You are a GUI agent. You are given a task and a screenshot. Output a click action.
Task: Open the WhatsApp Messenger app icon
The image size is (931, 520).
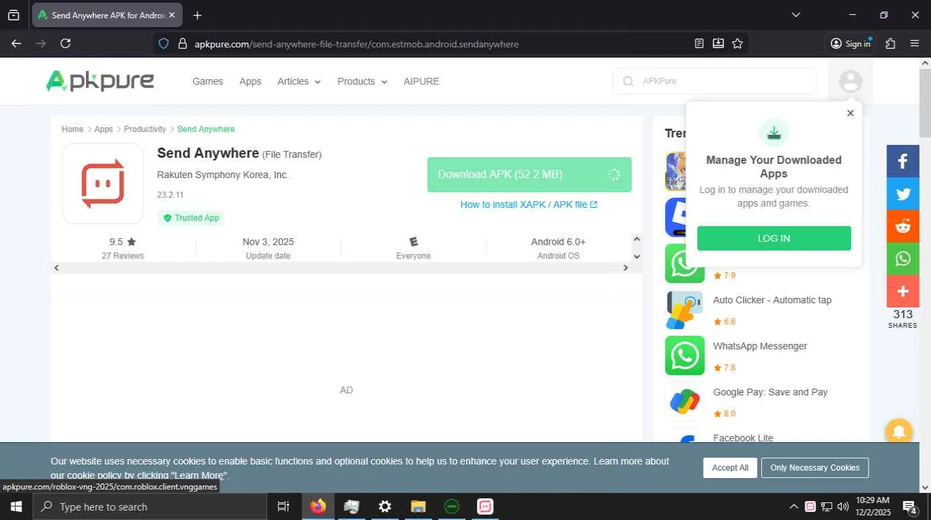(685, 355)
